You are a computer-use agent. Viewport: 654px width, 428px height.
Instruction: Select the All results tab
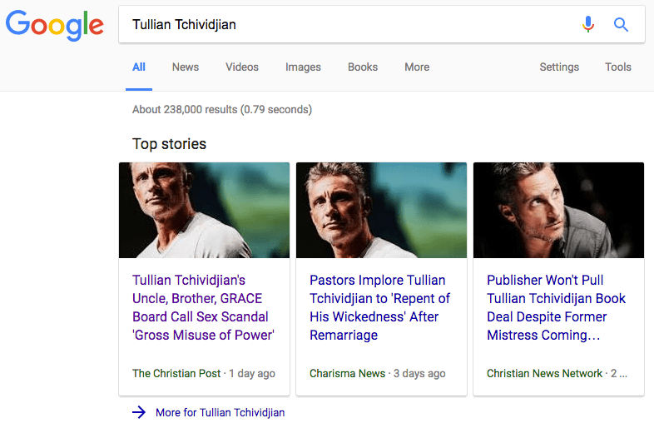(139, 67)
